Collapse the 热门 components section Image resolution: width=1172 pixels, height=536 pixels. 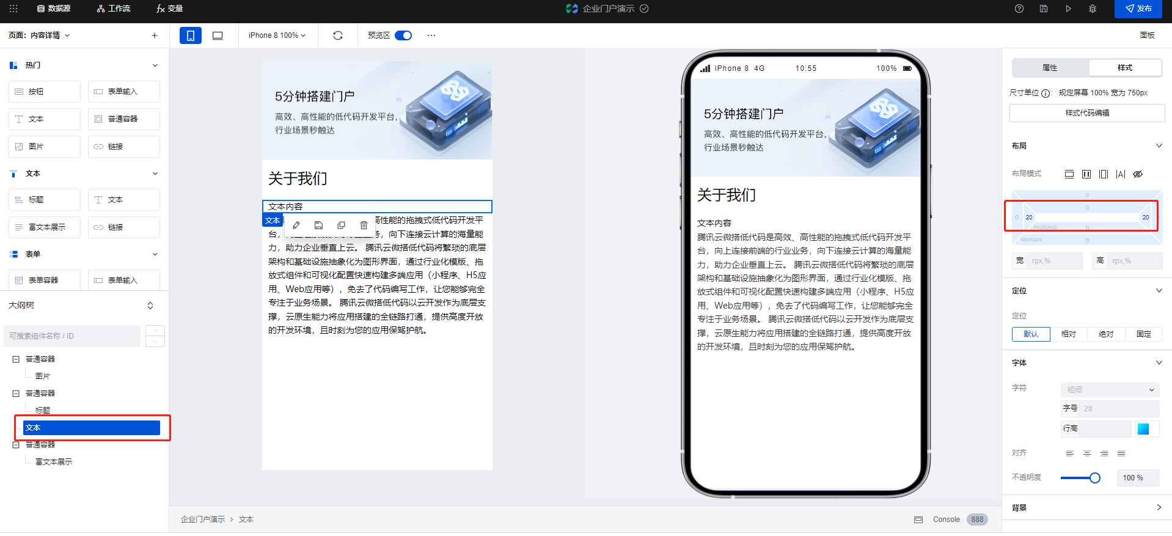155,65
